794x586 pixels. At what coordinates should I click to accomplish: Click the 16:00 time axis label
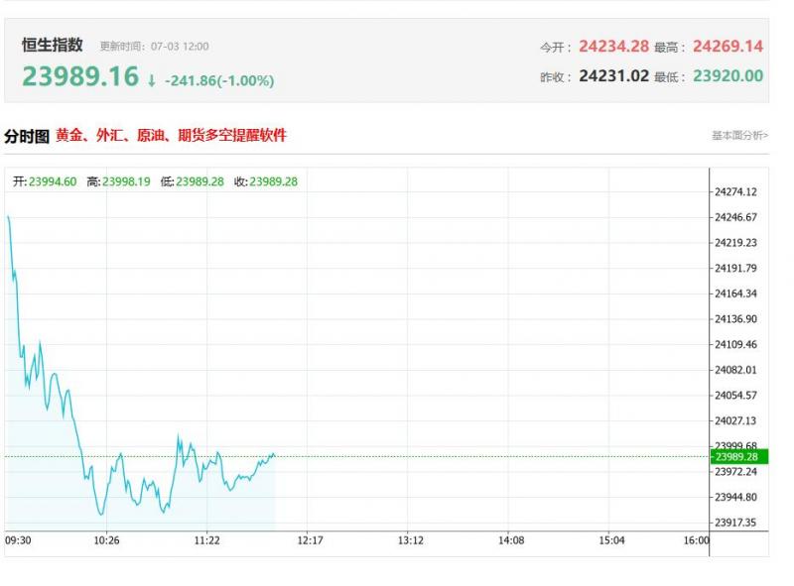click(x=697, y=540)
